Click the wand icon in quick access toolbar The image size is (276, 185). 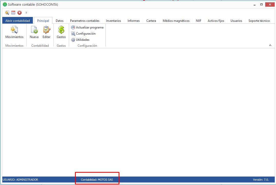(7, 13)
